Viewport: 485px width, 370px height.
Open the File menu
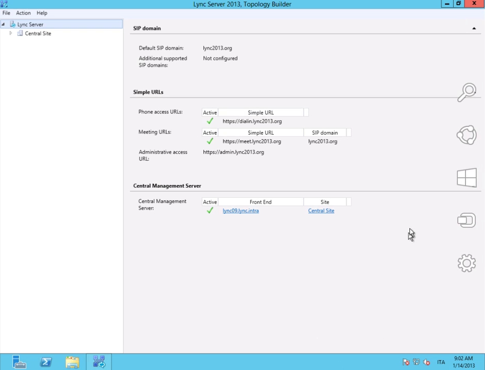[x=6, y=13]
